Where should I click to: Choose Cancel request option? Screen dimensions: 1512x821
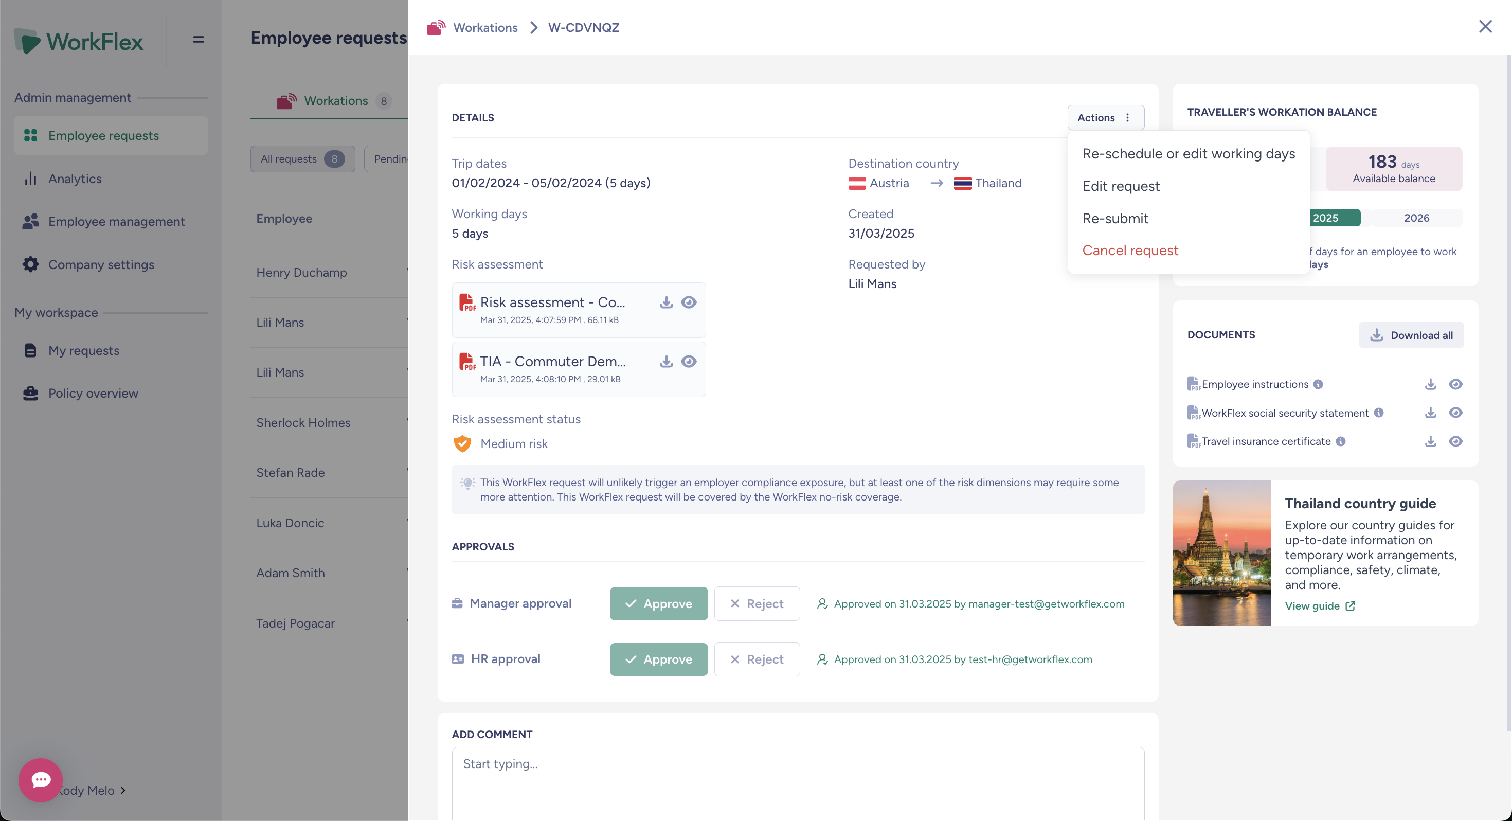1188,251
